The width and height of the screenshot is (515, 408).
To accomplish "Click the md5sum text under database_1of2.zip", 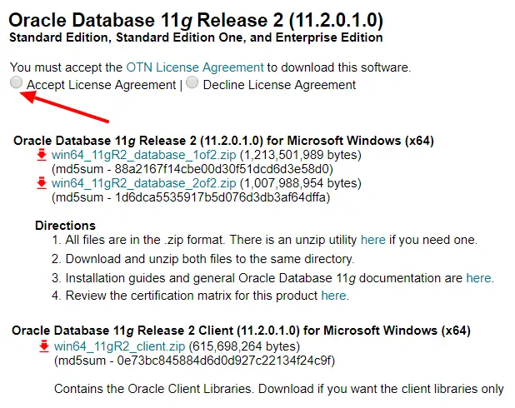I will (192, 169).
